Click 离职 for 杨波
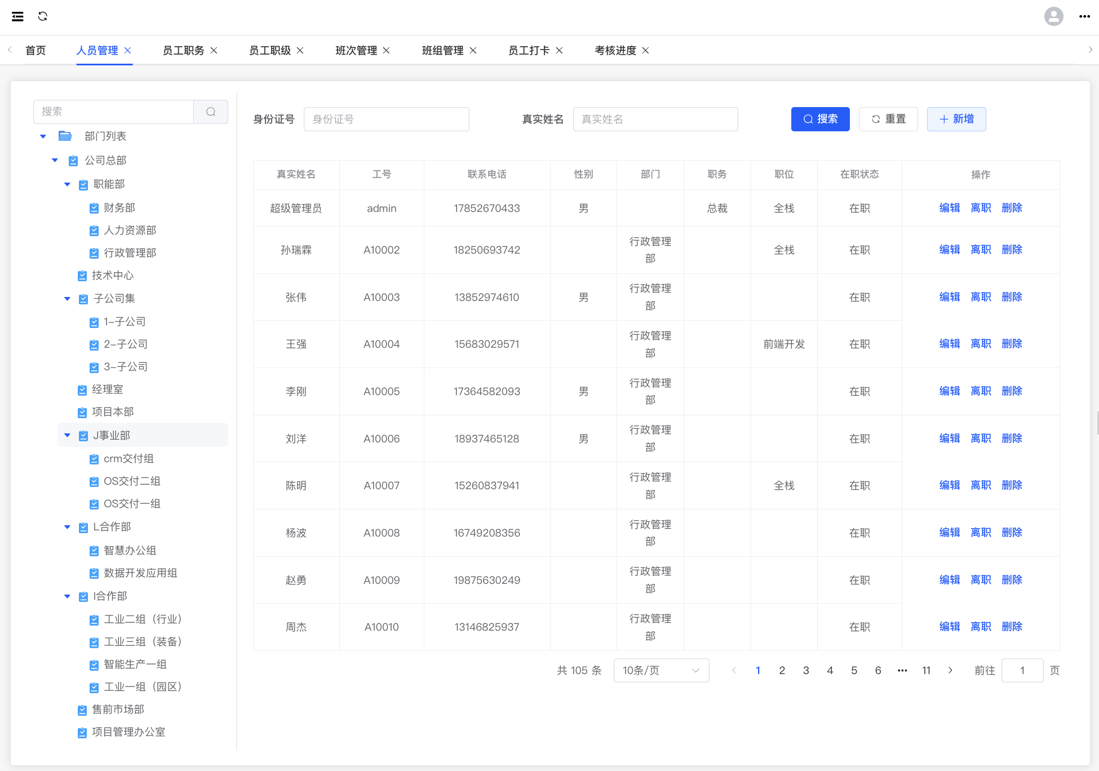This screenshot has width=1099, height=771. pos(981,533)
